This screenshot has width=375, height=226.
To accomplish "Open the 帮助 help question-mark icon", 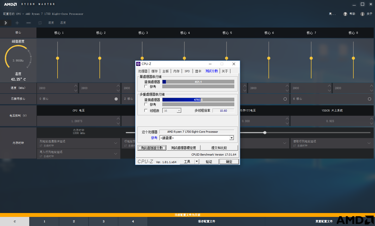I will pyautogui.click(x=345, y=14).
